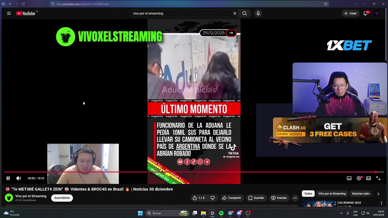Screen dimensions: 388x218
Task: Click the taskbar Buscar search box
Action: pos(168,213)
